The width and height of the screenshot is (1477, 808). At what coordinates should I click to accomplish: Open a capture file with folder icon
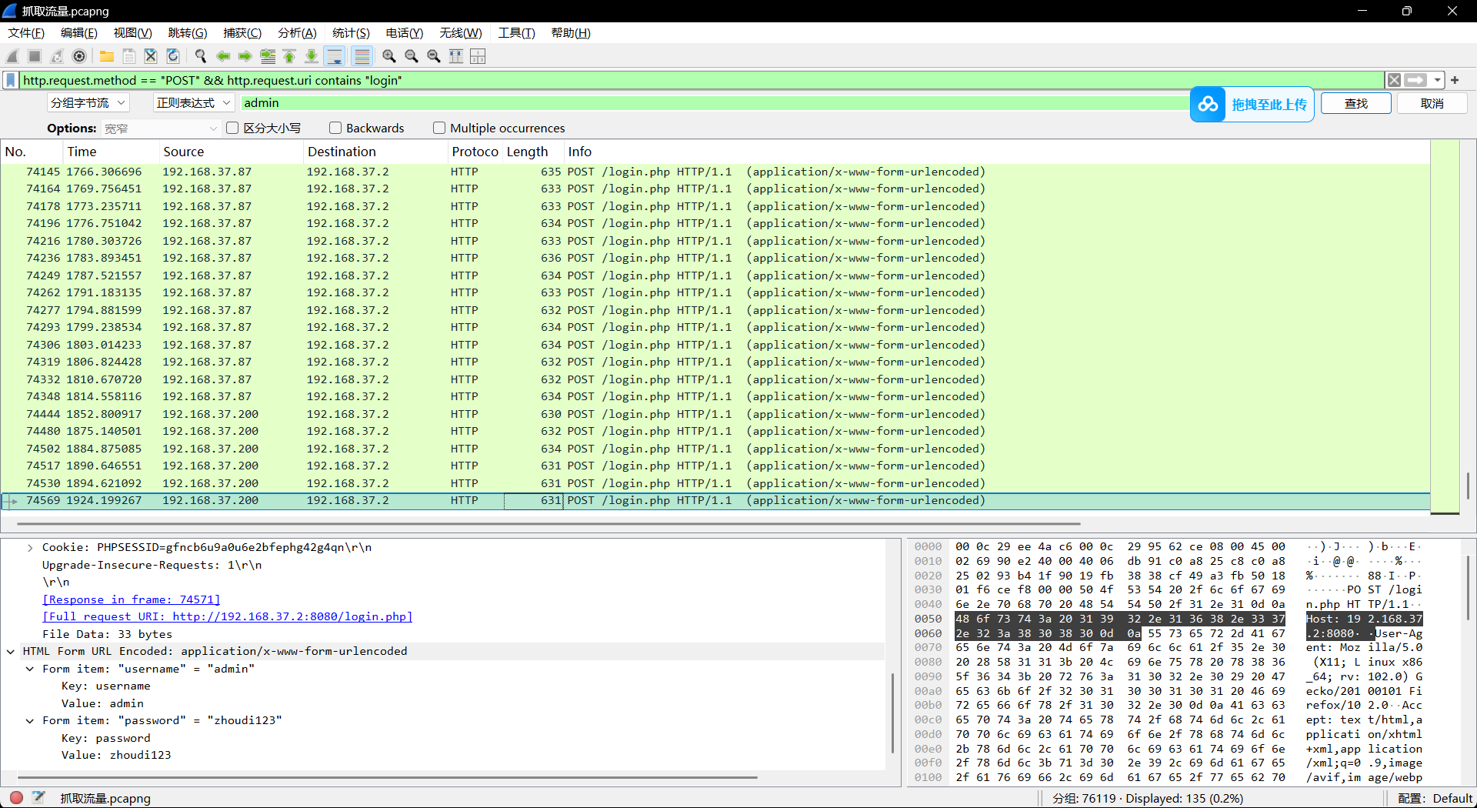coord(107,56)
